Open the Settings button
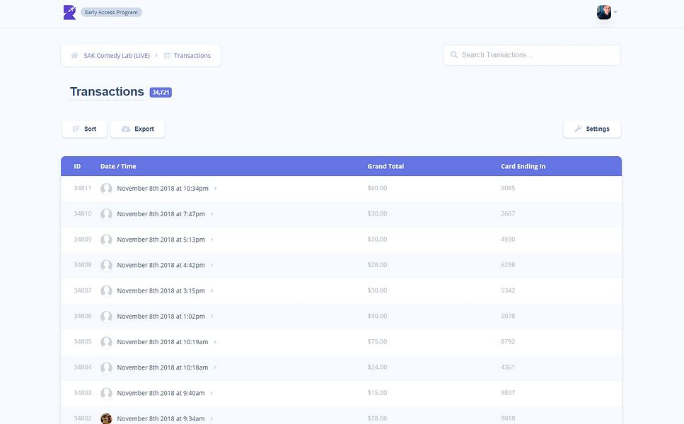Viewport: 684px width, 424px height. 592,129
